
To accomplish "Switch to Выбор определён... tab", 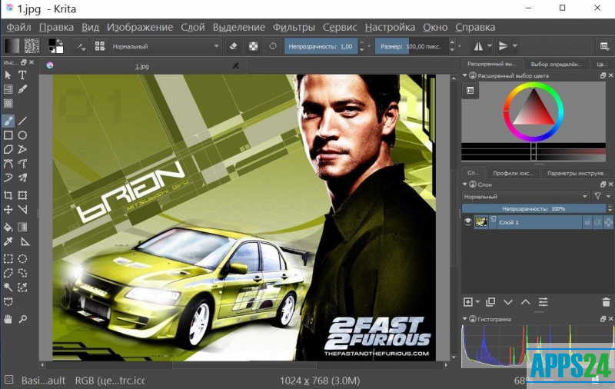I will (x=556, y=64).
